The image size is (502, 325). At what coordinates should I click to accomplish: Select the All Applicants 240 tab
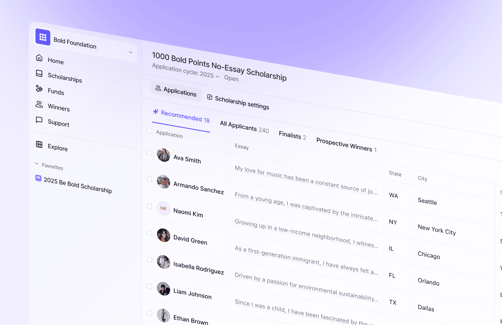(244, 127)
